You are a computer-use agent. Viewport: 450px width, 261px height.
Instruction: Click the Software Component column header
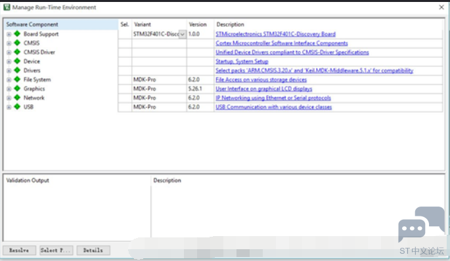coord(61,24)
